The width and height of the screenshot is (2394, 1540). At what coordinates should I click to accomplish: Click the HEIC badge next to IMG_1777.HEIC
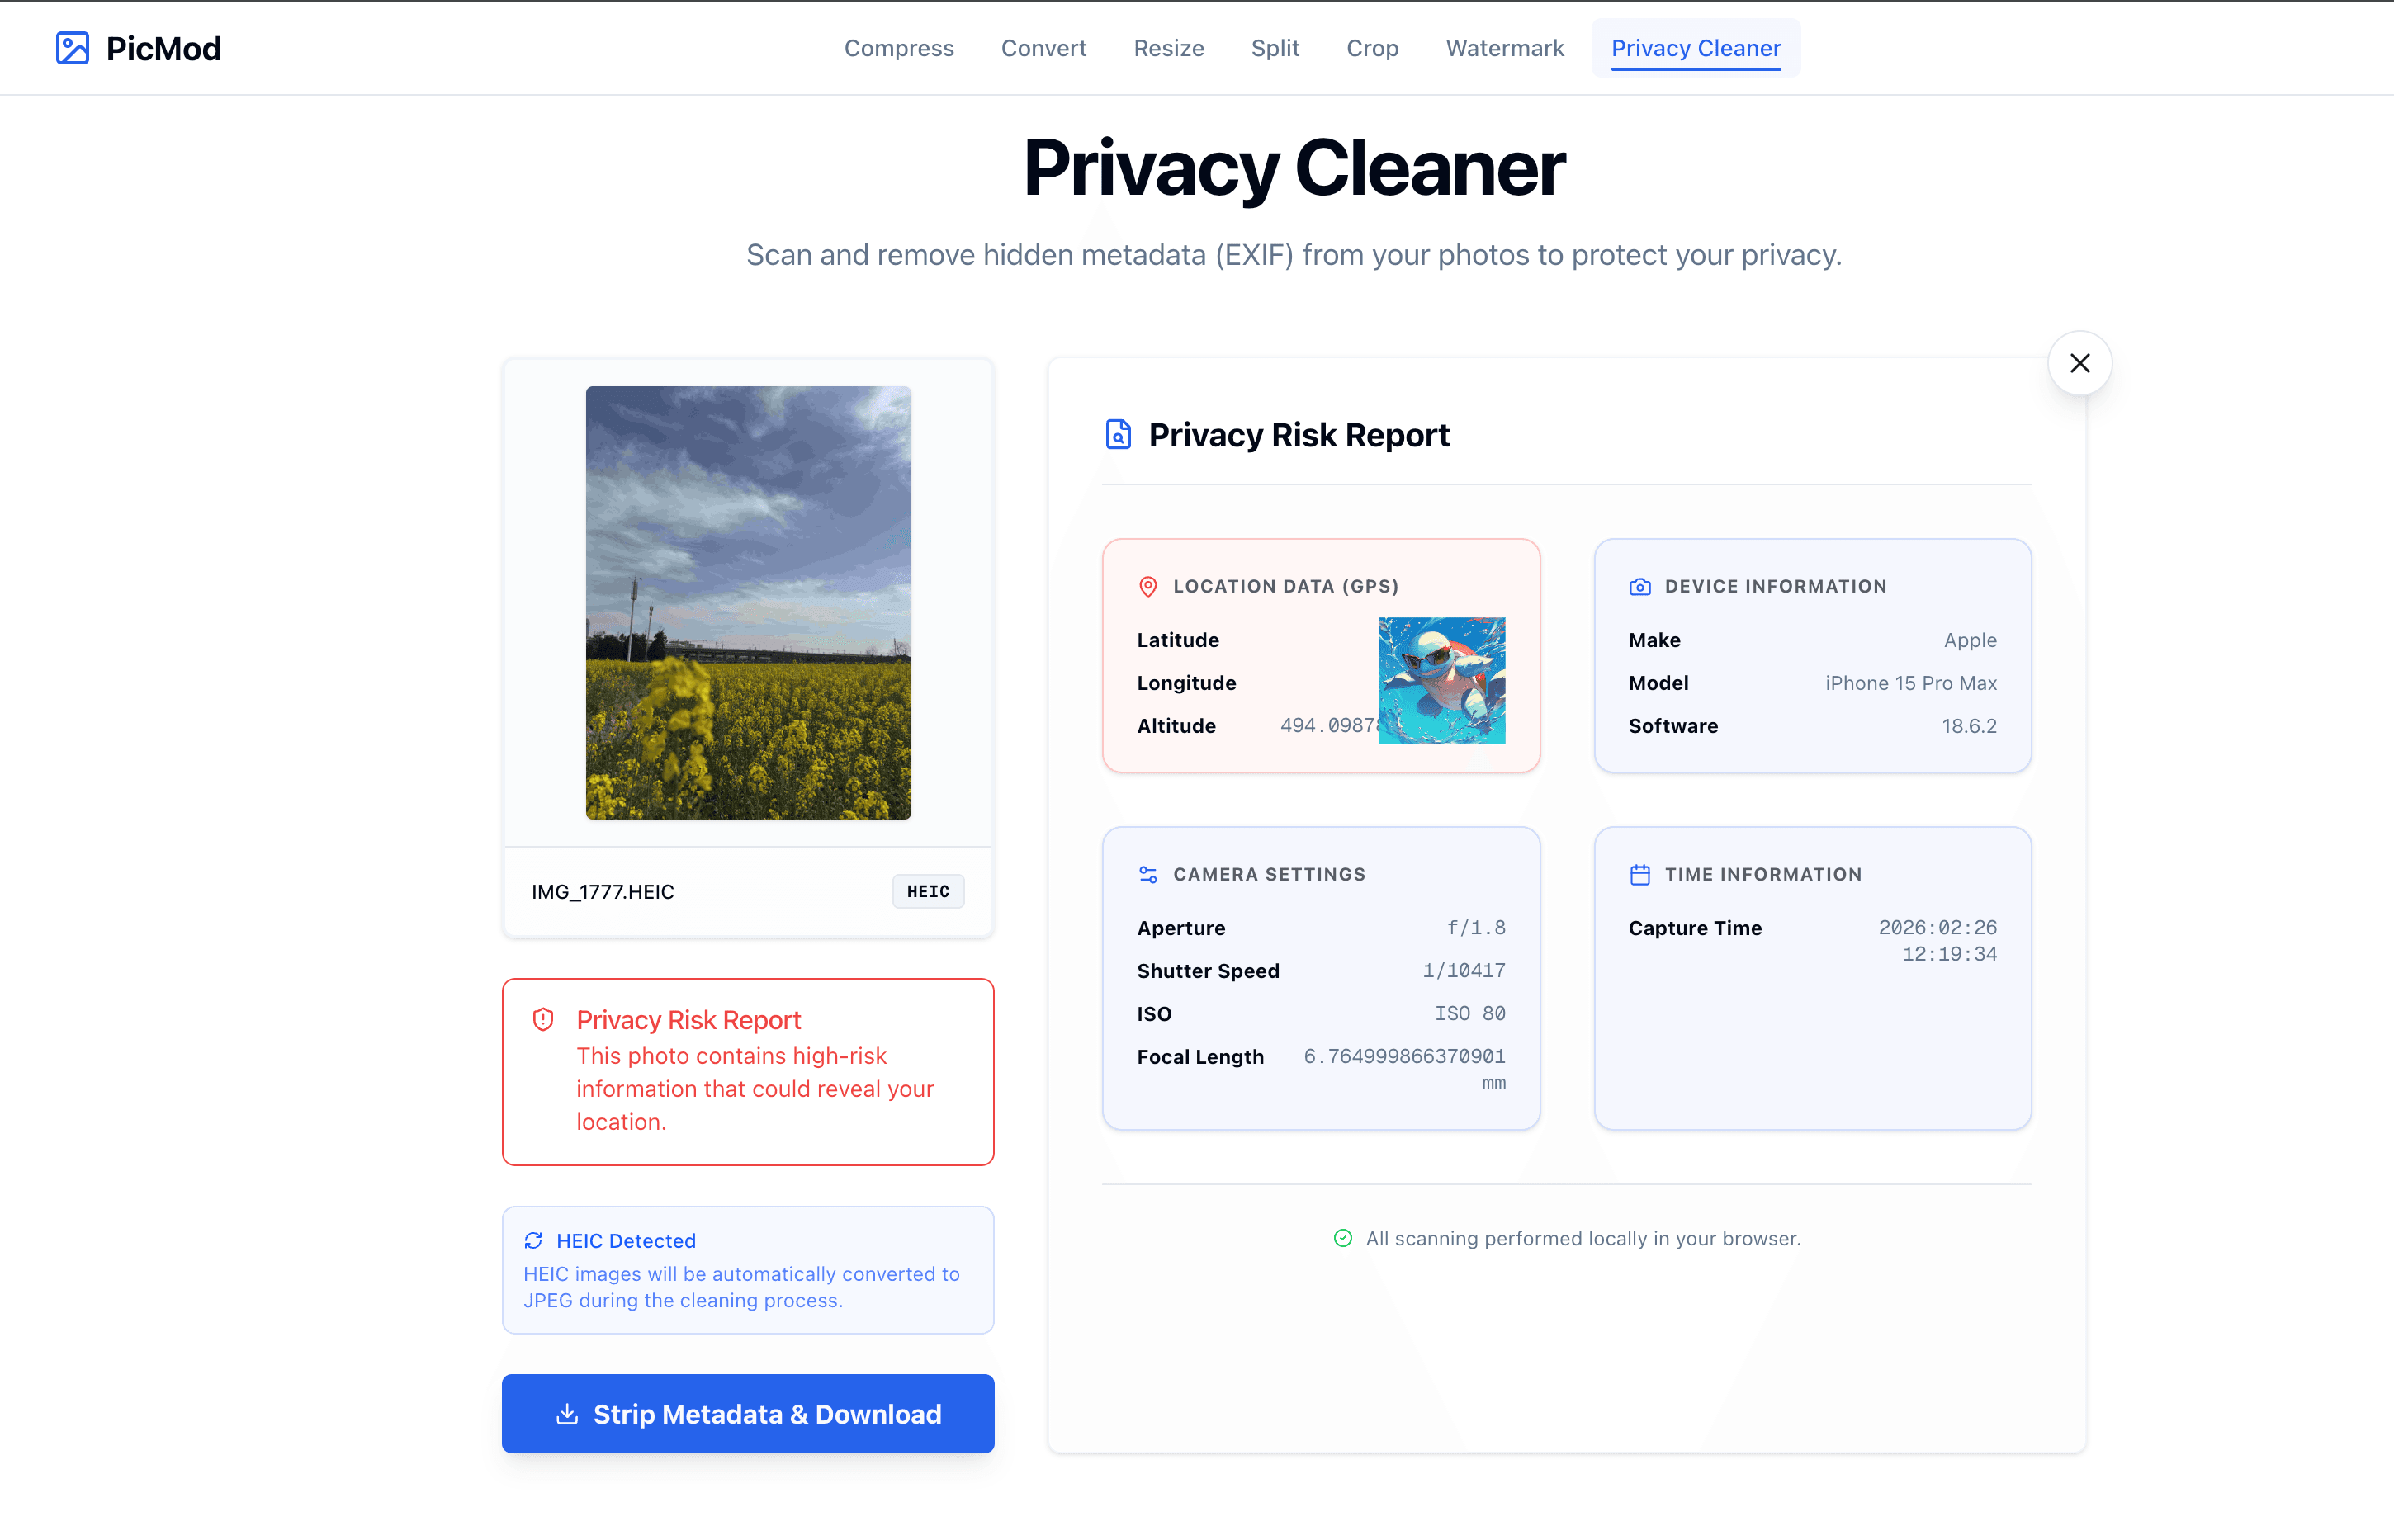pyautogui.click(x=927, y=891)
